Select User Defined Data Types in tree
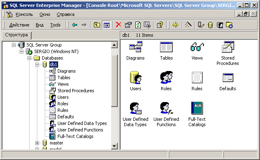Viewport: 260px width, 160px height. click(x=82, y=123)
